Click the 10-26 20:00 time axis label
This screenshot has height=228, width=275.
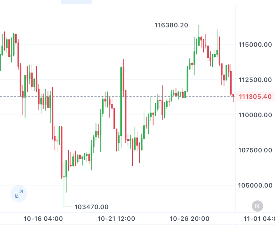coord(189,219)
